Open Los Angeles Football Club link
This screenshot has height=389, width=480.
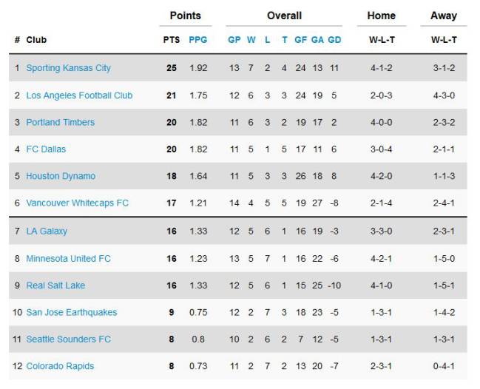79,95
